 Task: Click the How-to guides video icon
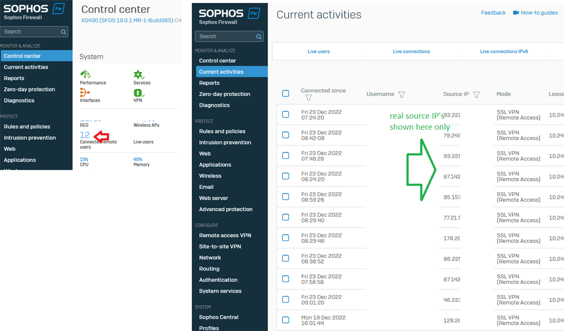[x=516, y=13]
